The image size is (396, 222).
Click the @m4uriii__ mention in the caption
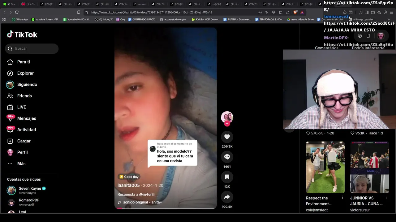click(x=148, y=195)
